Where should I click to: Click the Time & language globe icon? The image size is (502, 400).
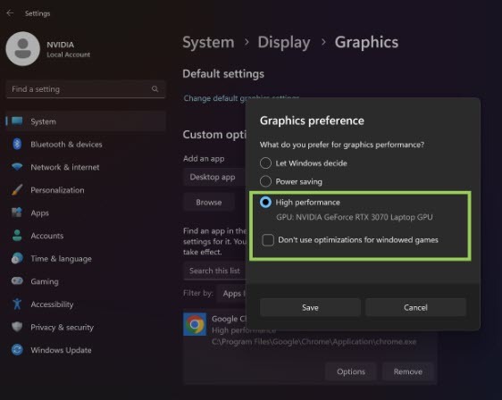17,258
